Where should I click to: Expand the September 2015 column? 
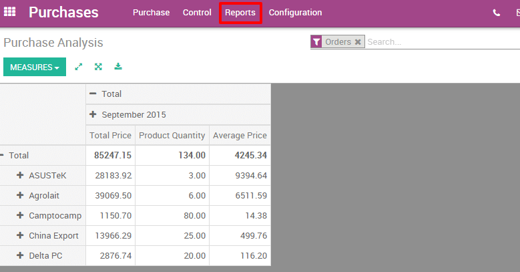click(x=93, y=114)
